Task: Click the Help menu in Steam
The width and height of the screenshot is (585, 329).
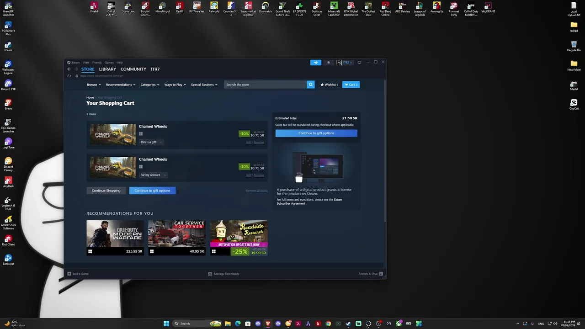Action: point(120,63)
